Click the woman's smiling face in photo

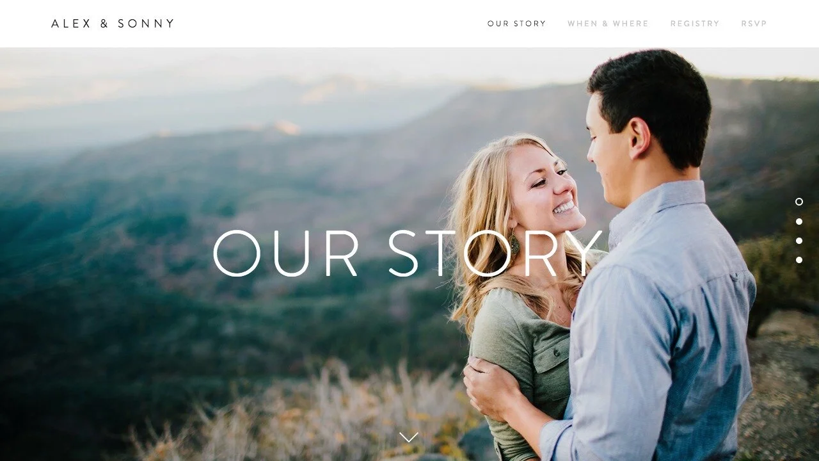(x=549, y=187)
